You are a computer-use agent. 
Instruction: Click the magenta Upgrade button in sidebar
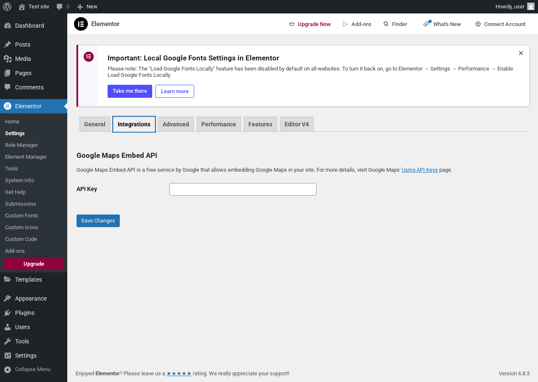pos(34,264)
